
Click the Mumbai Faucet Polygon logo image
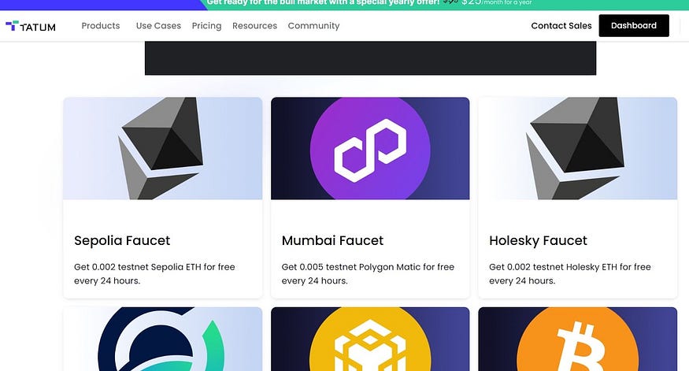click(370, 148)
